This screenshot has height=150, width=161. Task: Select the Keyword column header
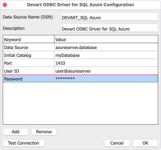click(28, 39)
